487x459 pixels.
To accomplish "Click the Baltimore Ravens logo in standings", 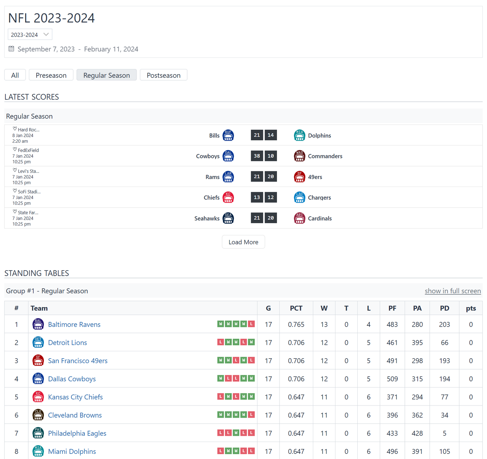I will (x=38, y=324).
